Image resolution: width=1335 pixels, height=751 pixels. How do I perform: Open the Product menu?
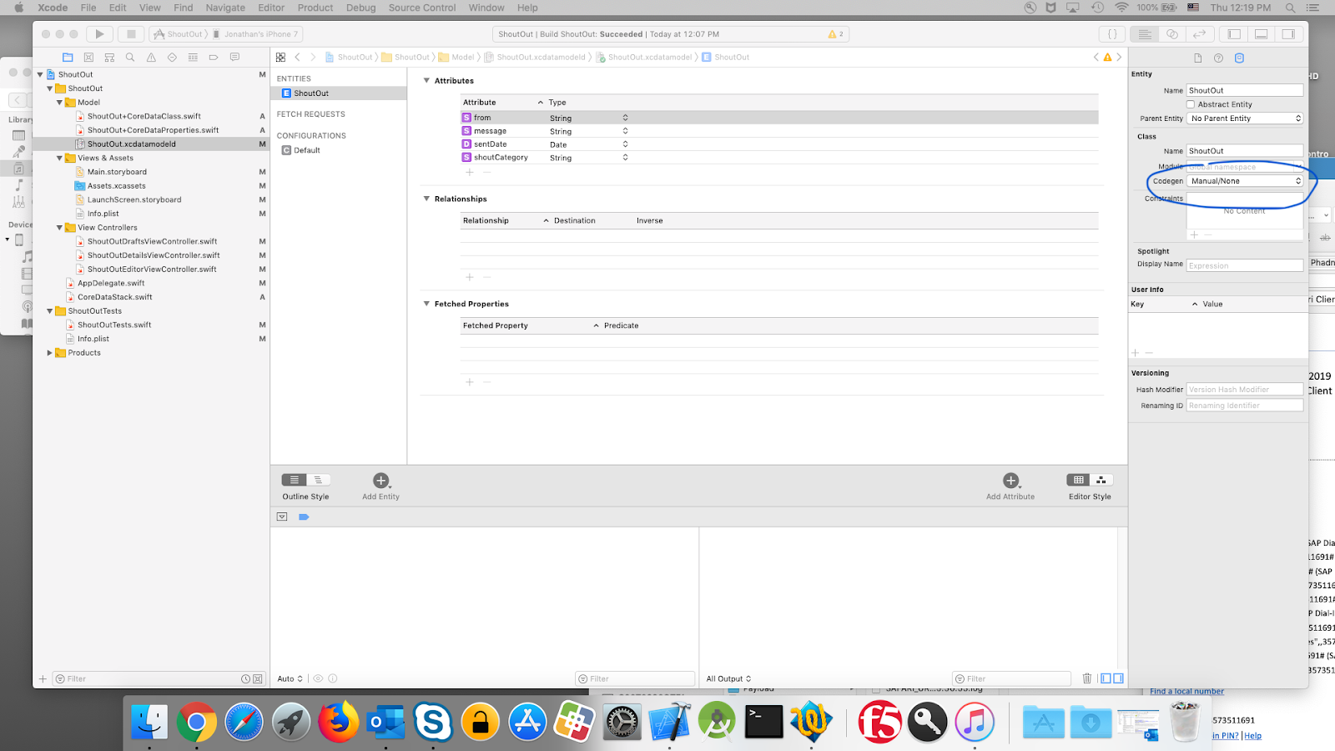(x=315, y=8)
